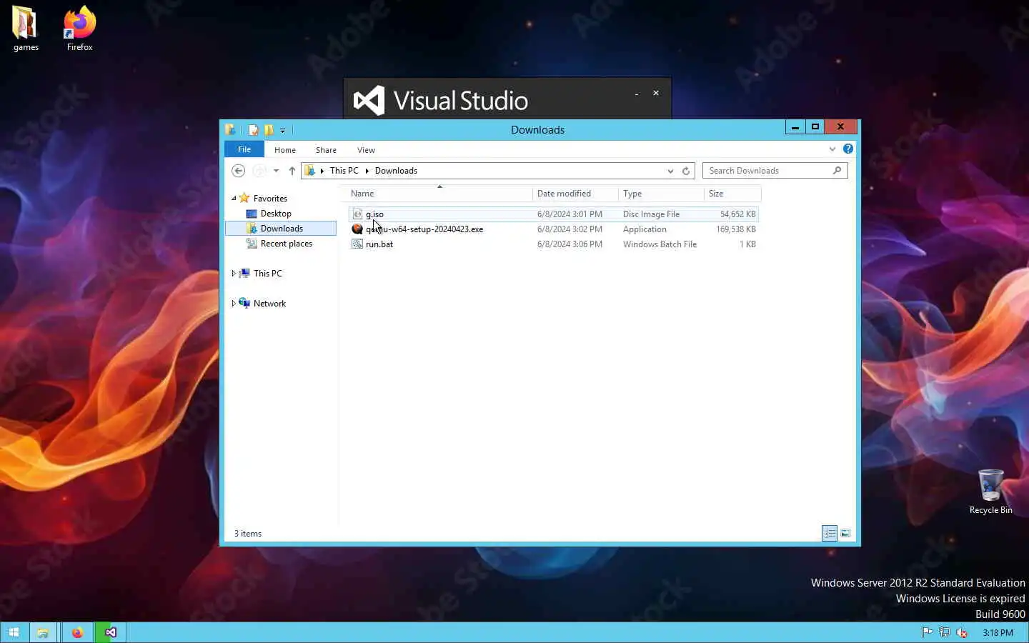Open File Explorer from the taskbar

point(43,632)
